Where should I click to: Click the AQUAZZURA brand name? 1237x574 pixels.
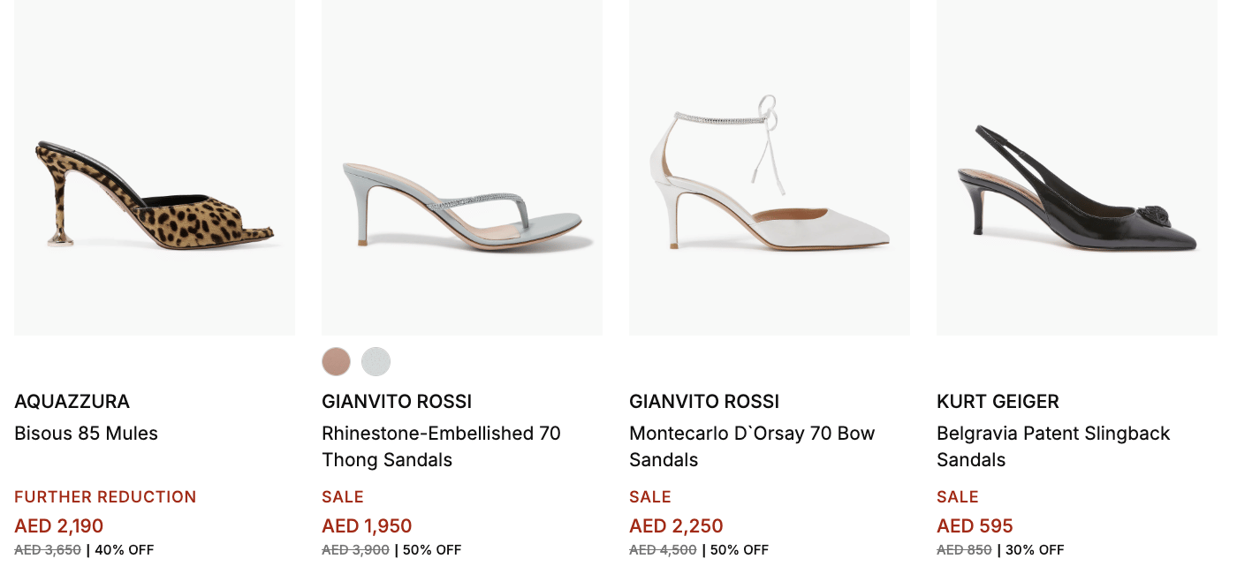pos(72,402)
